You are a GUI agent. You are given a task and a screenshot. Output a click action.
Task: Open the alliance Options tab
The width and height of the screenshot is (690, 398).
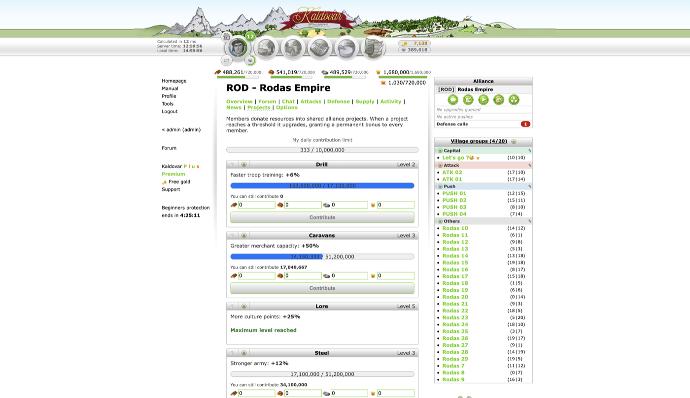coord(286,107)
